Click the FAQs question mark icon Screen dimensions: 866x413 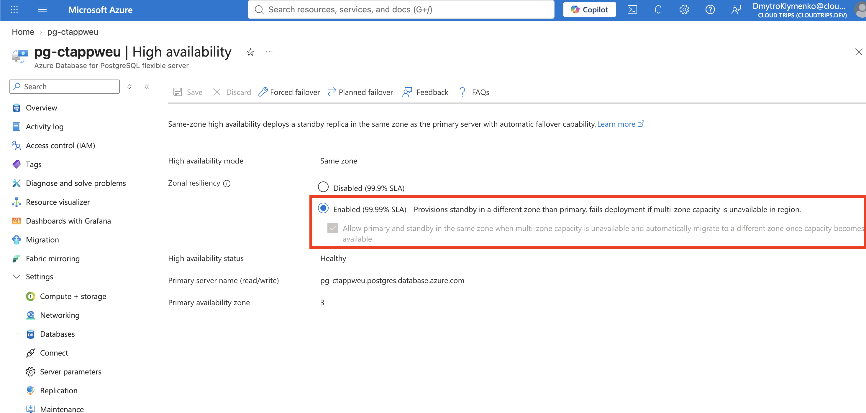click(462, 92)
